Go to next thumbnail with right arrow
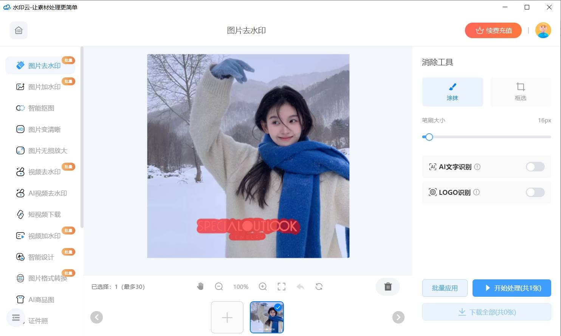The height and width of the screenshot is (336, 561). tap(398, 318)
